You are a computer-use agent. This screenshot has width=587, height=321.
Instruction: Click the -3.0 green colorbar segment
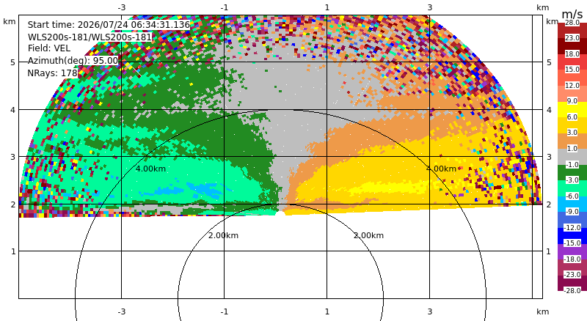point(572,172)
